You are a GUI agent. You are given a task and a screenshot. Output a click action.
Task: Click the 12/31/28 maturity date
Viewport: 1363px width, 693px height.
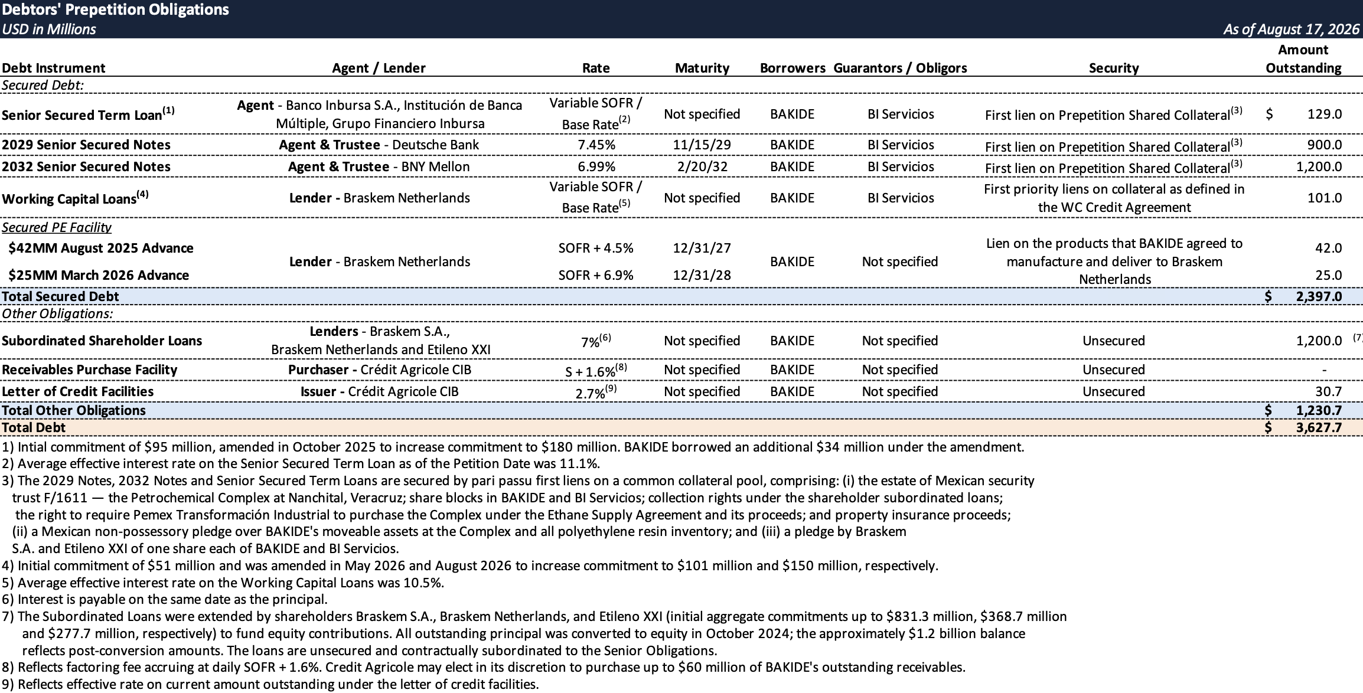702,275
